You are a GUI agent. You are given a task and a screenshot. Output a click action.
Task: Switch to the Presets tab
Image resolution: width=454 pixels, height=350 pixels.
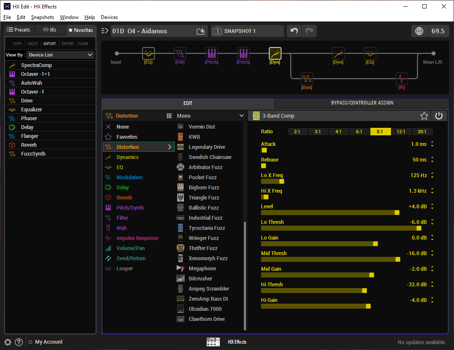coord(19,30)
